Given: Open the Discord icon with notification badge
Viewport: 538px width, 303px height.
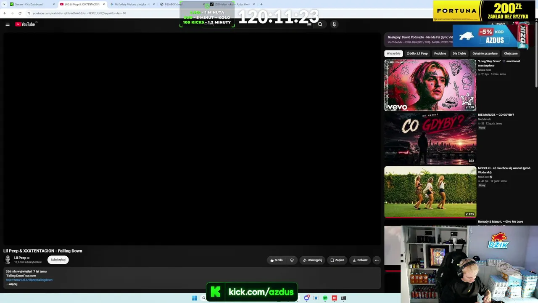Looking at the screenshot, I should point(307,298).
